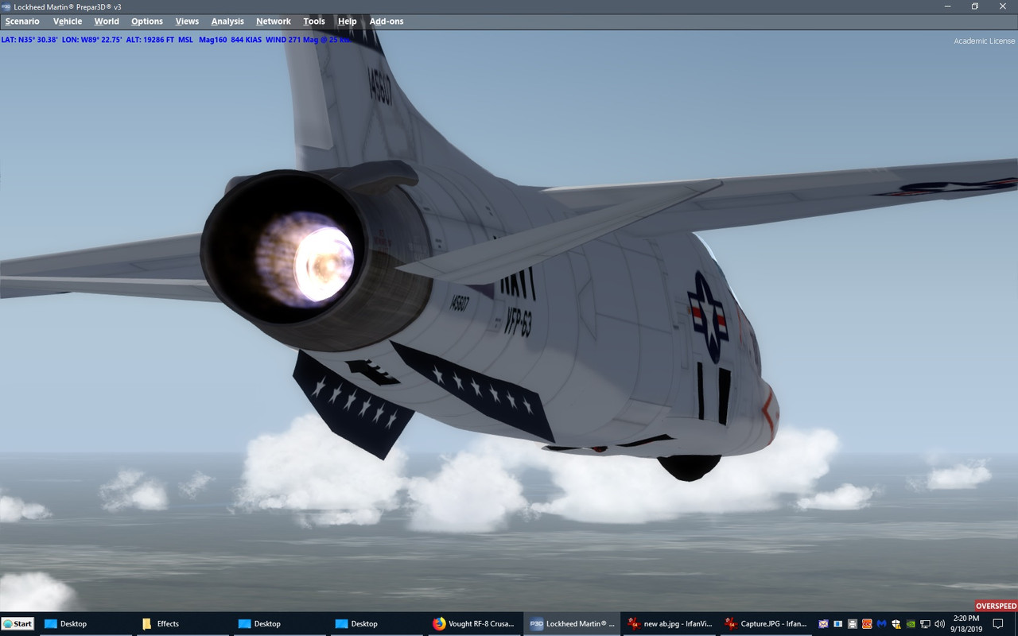Open the World menu
This screenshot has height=636, width=1018.
tap(107, 21)
